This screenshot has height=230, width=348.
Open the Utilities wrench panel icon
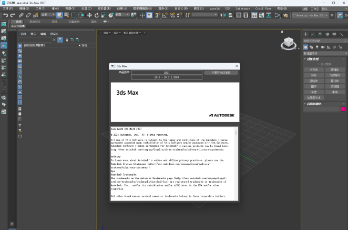click(342, 34)
